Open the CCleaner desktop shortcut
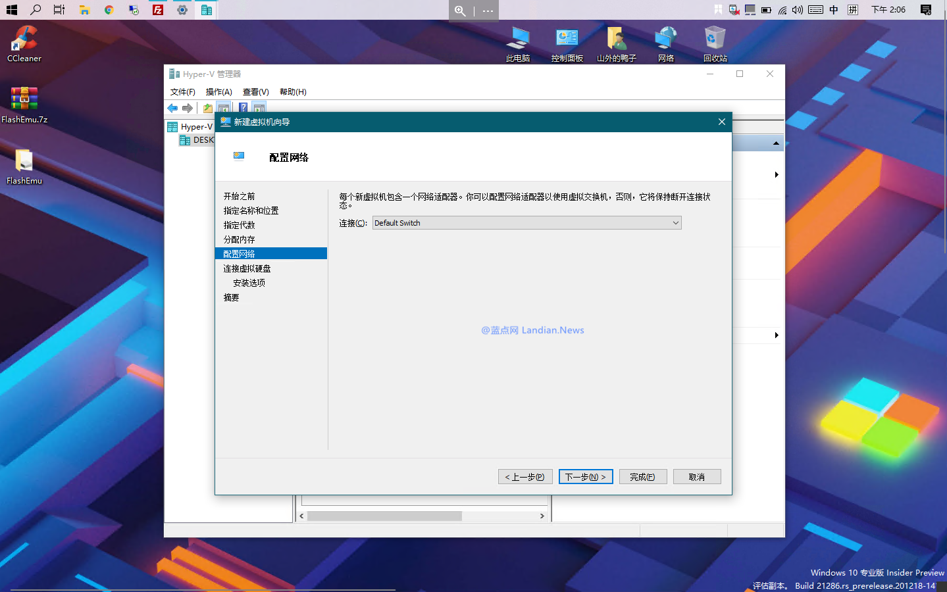Viewport: 947px width, 592px height. (x=24, y=44)
